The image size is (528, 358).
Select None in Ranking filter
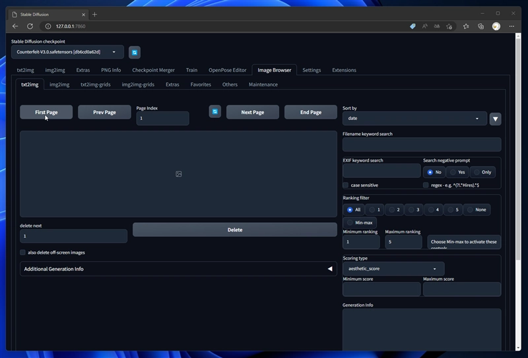click(477, 210)
